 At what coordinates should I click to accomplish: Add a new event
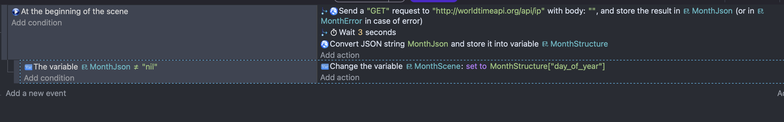36,93
